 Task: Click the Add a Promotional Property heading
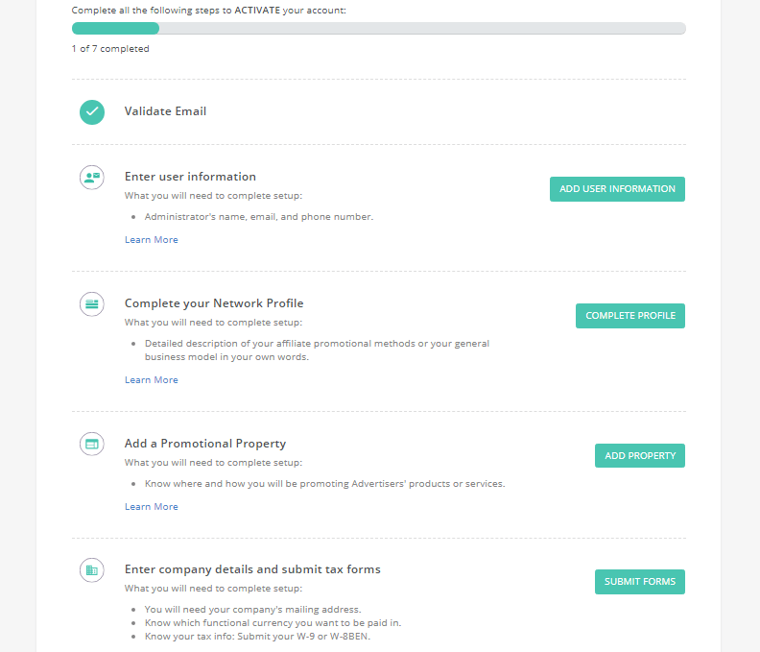click(205, 444)
